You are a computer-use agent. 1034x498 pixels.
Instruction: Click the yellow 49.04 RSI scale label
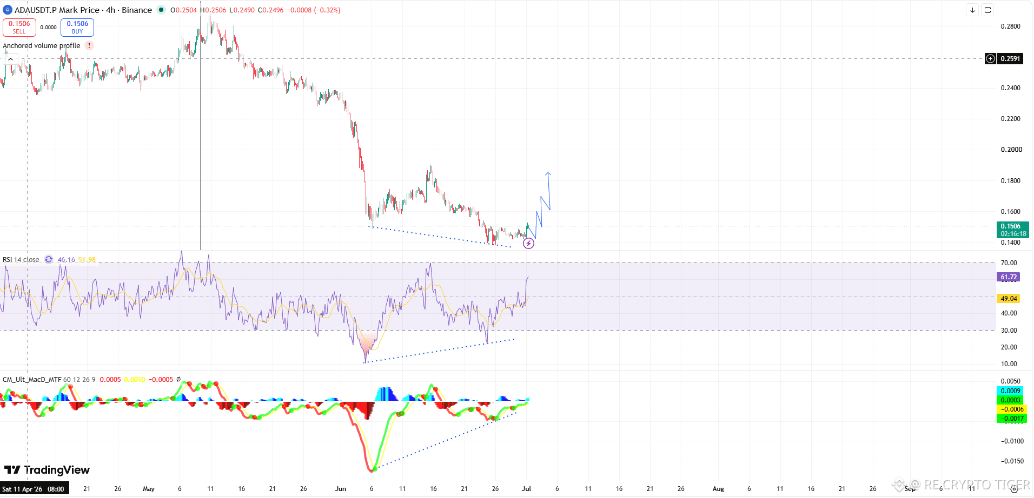pos(1009,298)
